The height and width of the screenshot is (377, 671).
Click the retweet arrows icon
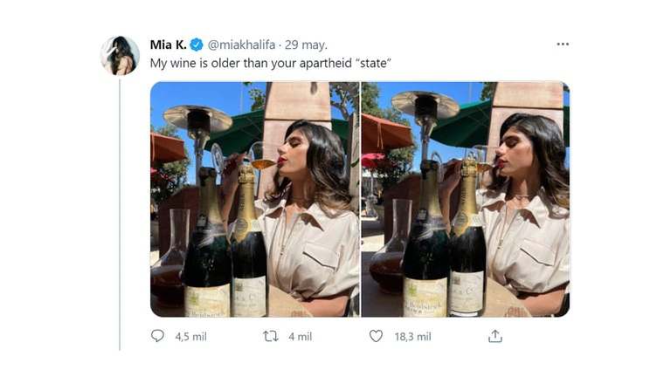[x=270, y=336]
